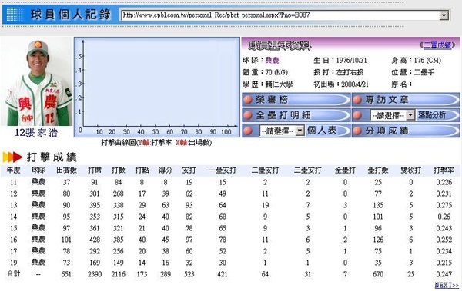Click red ball icon beside 個人表 dropdown
462x291 pixels.
click(x=249, y=131)
